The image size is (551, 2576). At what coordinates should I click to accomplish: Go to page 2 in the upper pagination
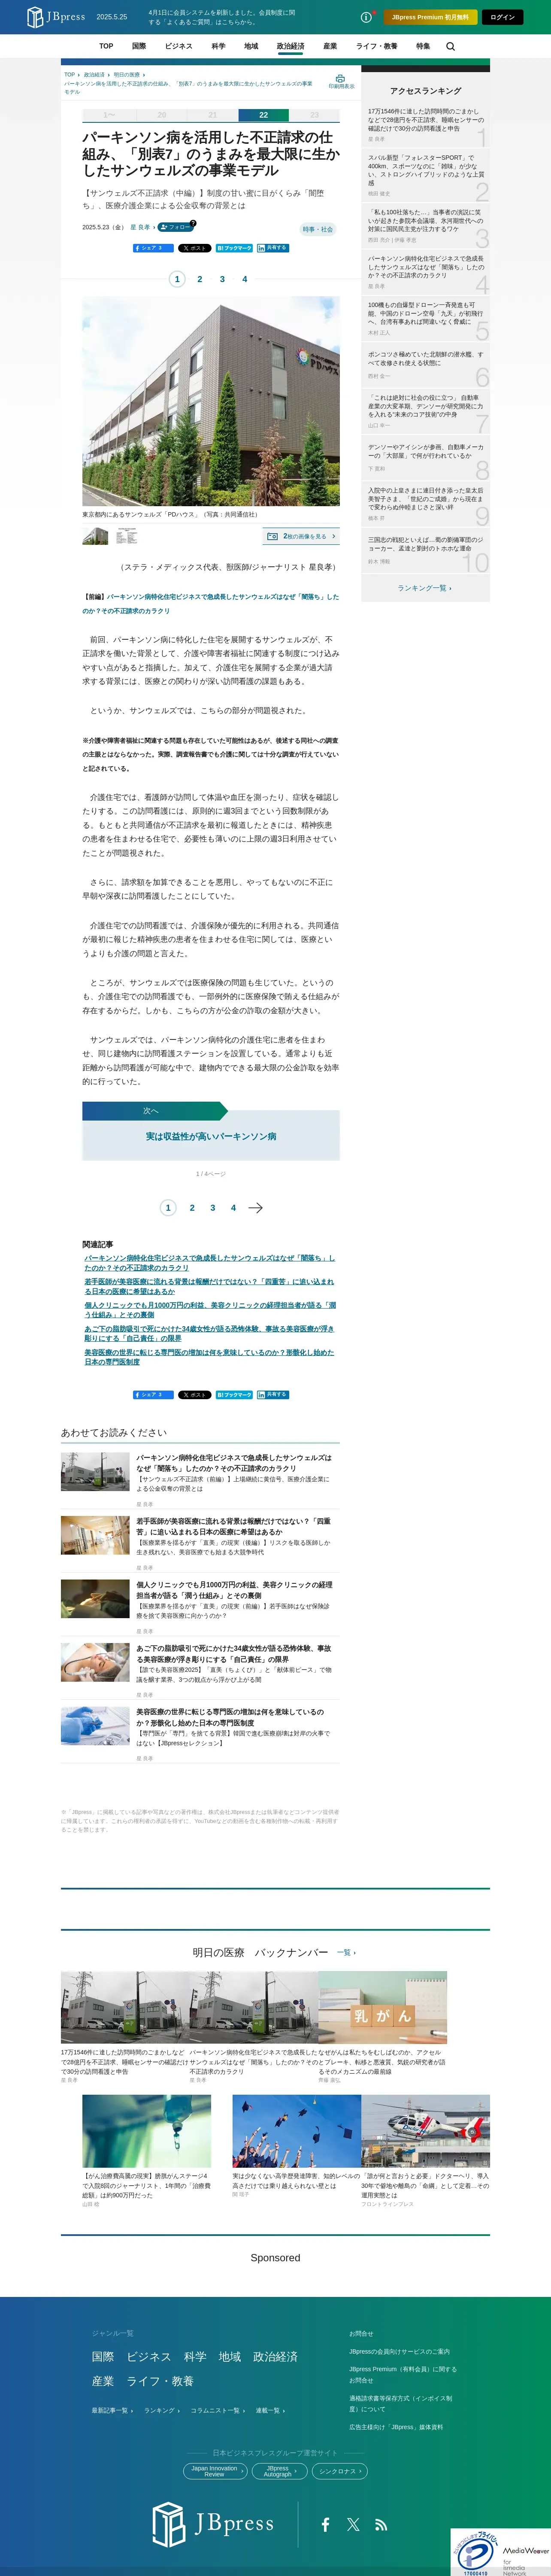200,279
